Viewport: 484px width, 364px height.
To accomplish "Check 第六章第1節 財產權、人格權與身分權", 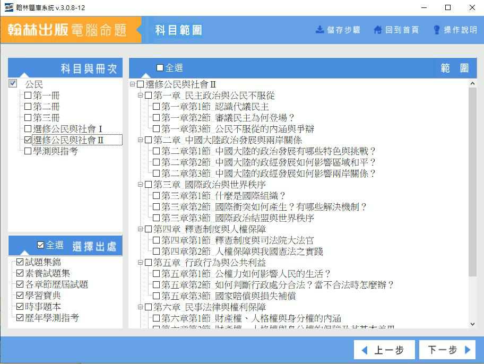I will click(x=156, y=318).
